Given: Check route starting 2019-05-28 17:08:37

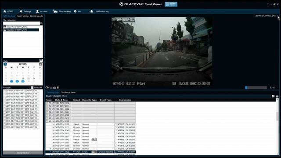Looking at the screenshot, I should pos(4,103).
